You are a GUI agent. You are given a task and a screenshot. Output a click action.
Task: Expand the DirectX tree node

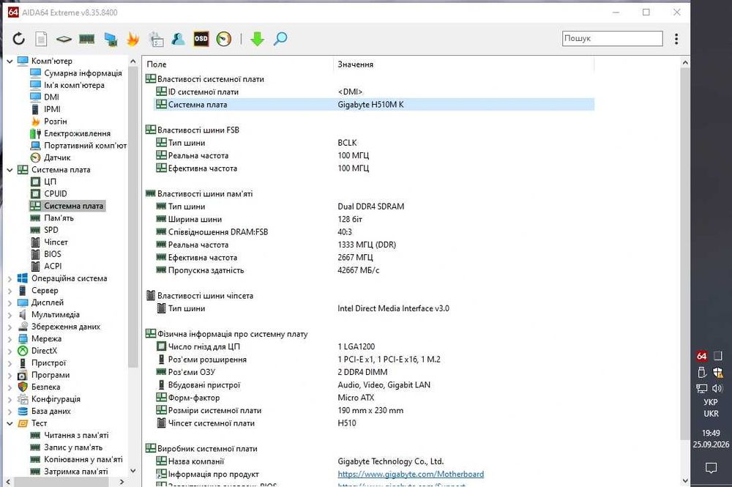coord(10,351)
